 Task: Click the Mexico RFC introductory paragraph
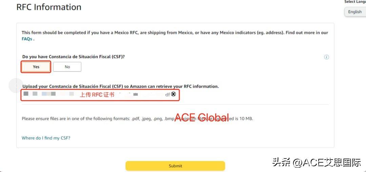175,35
